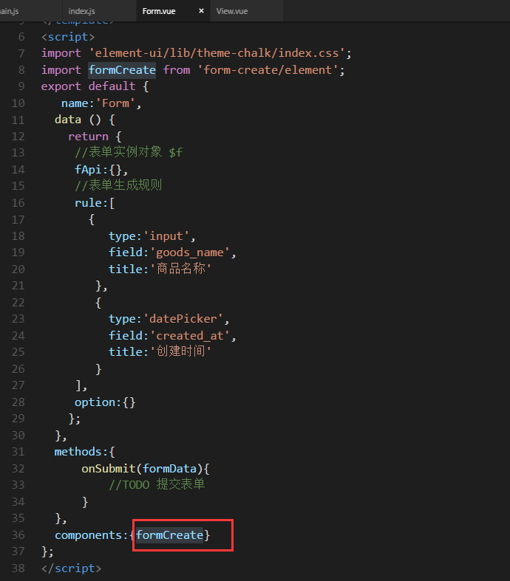This screenshot has width=510, height=581.
Task: Click 'components:' property name
Action: tap(88, 535)
